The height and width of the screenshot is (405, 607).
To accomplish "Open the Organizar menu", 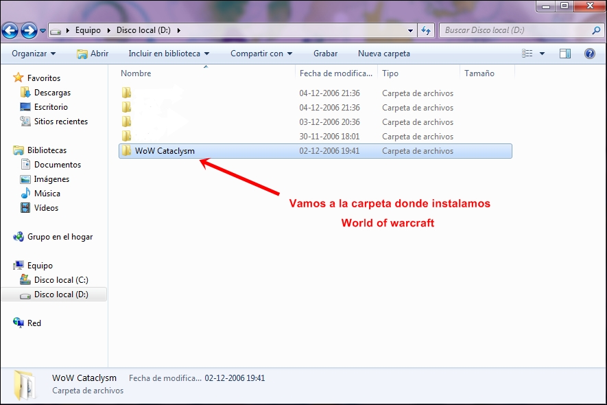I will [34, 54].
